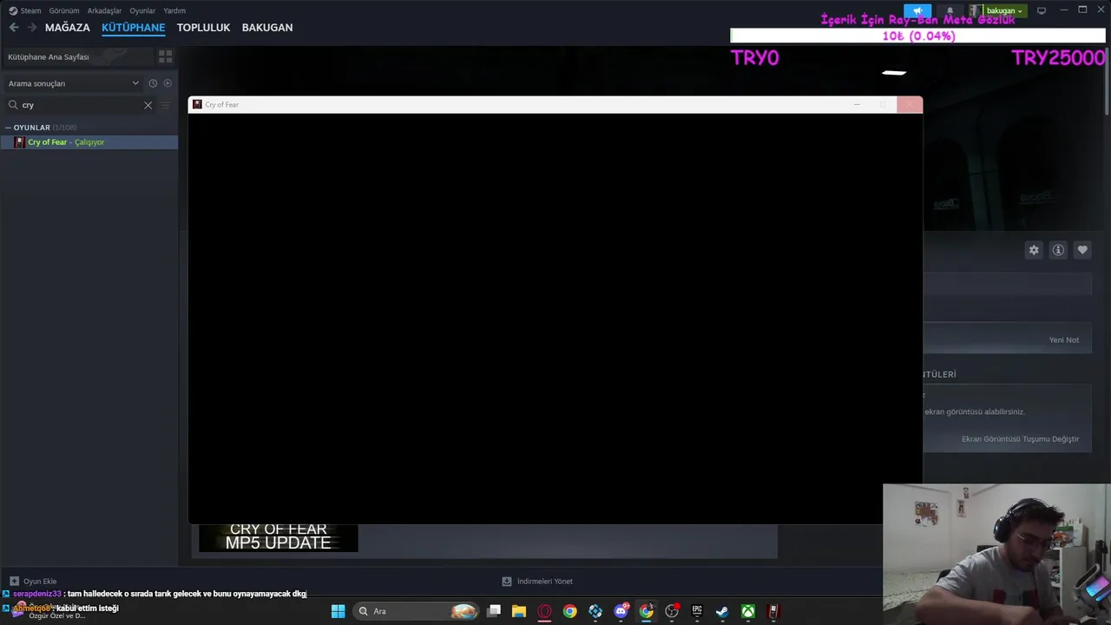Click the Yeni Not button
1111x625 pixels.
1064,340
